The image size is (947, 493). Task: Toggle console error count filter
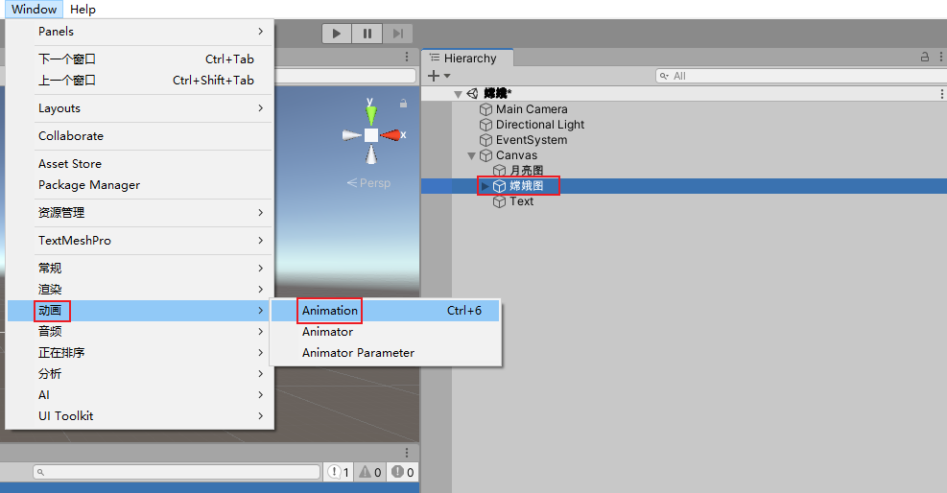point(402,472)
